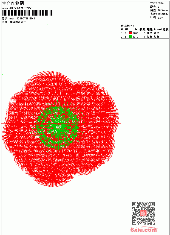Click the 2.05 scale value
This screenshot has width=170, height=235.
pyautogui.click(x=160, y=17)
